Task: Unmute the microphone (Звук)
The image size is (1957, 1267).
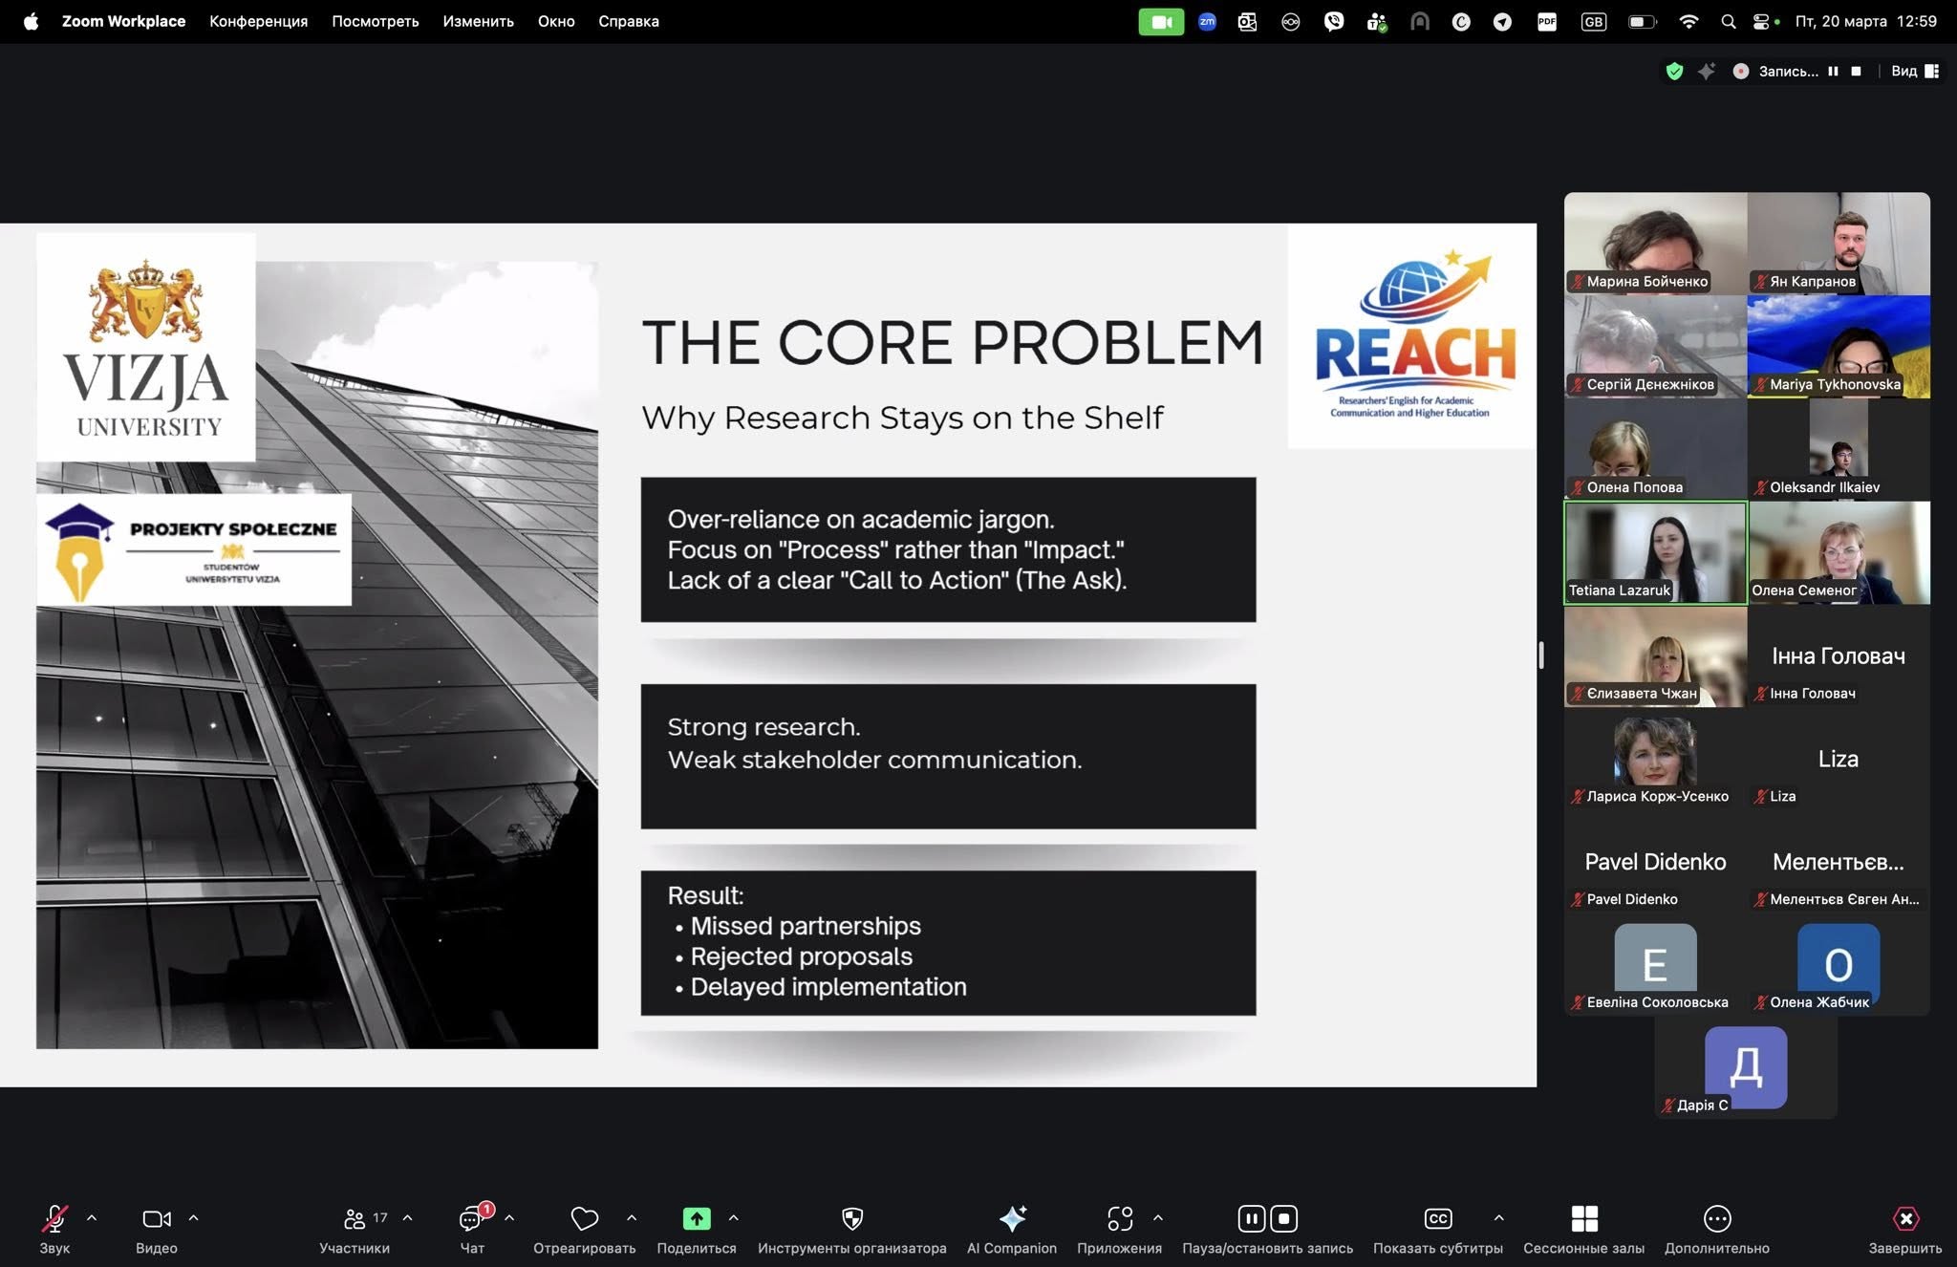Action: (54, 1218)
